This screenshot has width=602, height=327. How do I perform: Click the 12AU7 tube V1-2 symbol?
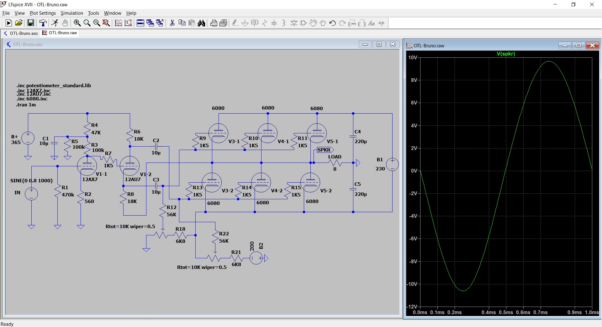pos(129,166)
